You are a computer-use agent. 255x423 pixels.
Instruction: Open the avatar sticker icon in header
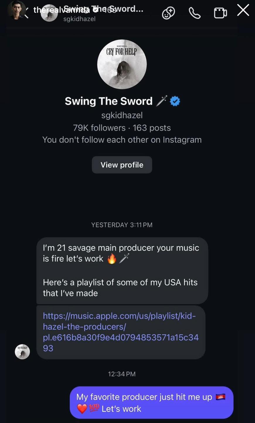[x=169, y=13]
